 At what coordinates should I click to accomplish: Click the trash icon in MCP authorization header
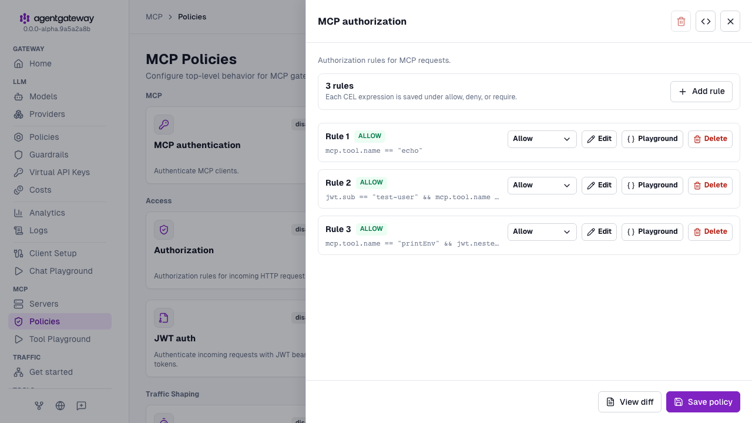(681, 21)
